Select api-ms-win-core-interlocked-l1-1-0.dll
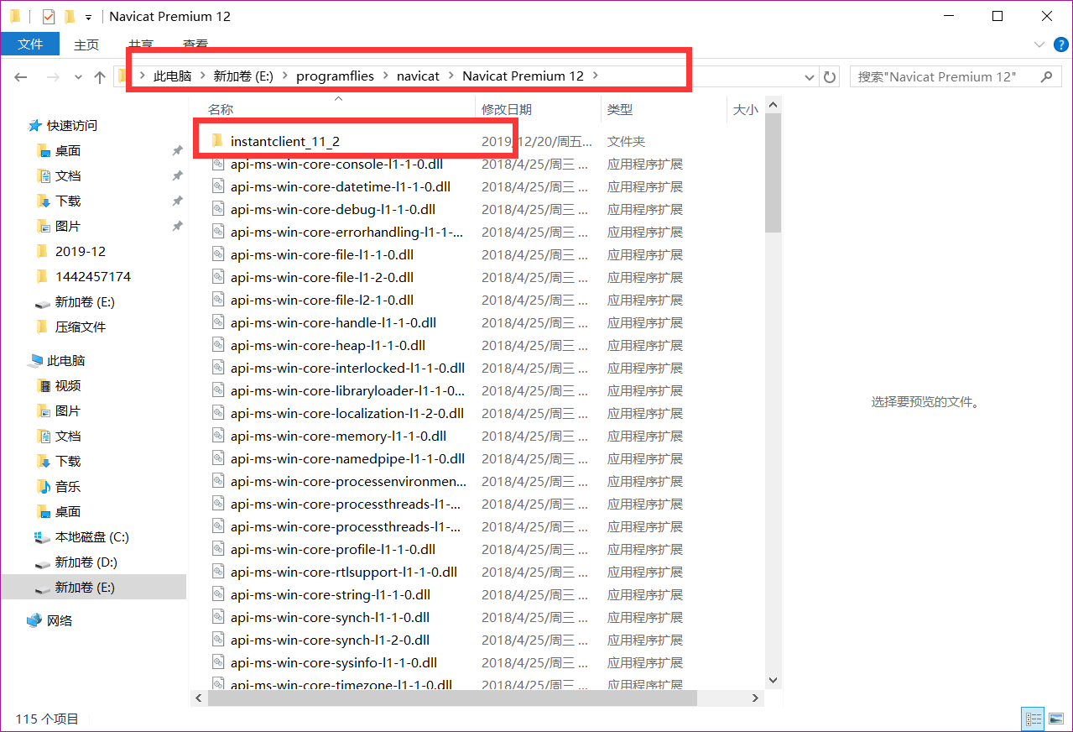The width and height of the screenshot is (1073, 732). tap(347, 369)
